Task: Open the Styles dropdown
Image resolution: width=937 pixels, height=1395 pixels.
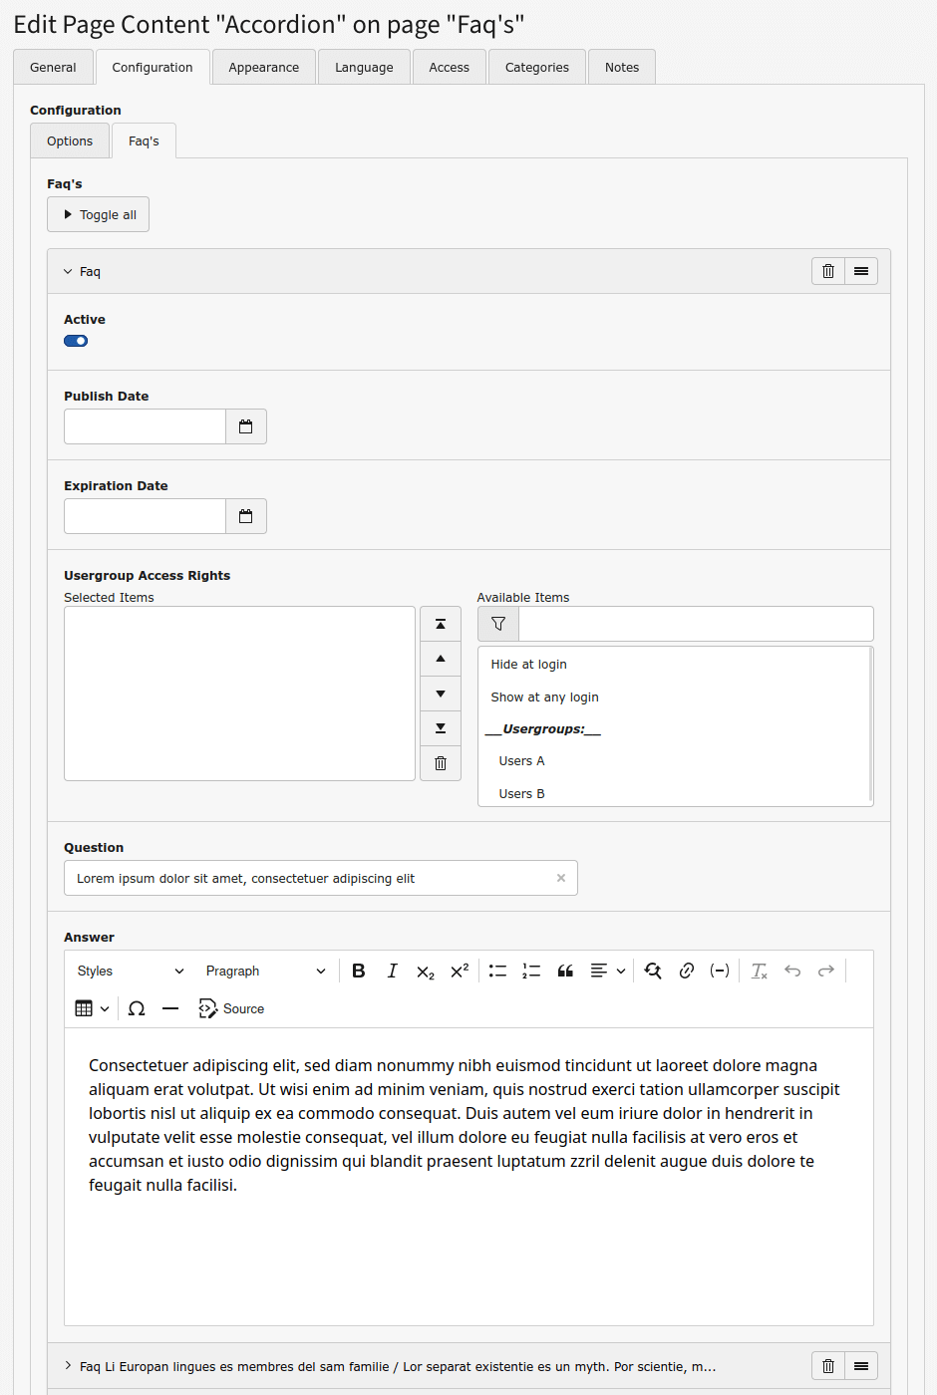Action: click(130, 971)
